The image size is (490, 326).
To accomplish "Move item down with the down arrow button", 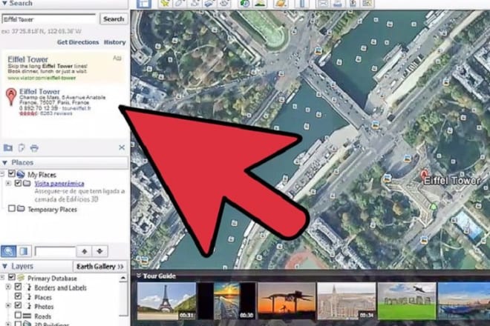I will [99, 251].
